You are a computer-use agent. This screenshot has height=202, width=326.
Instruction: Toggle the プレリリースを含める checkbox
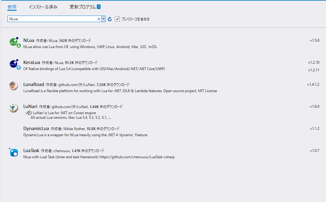click(117, 19)
